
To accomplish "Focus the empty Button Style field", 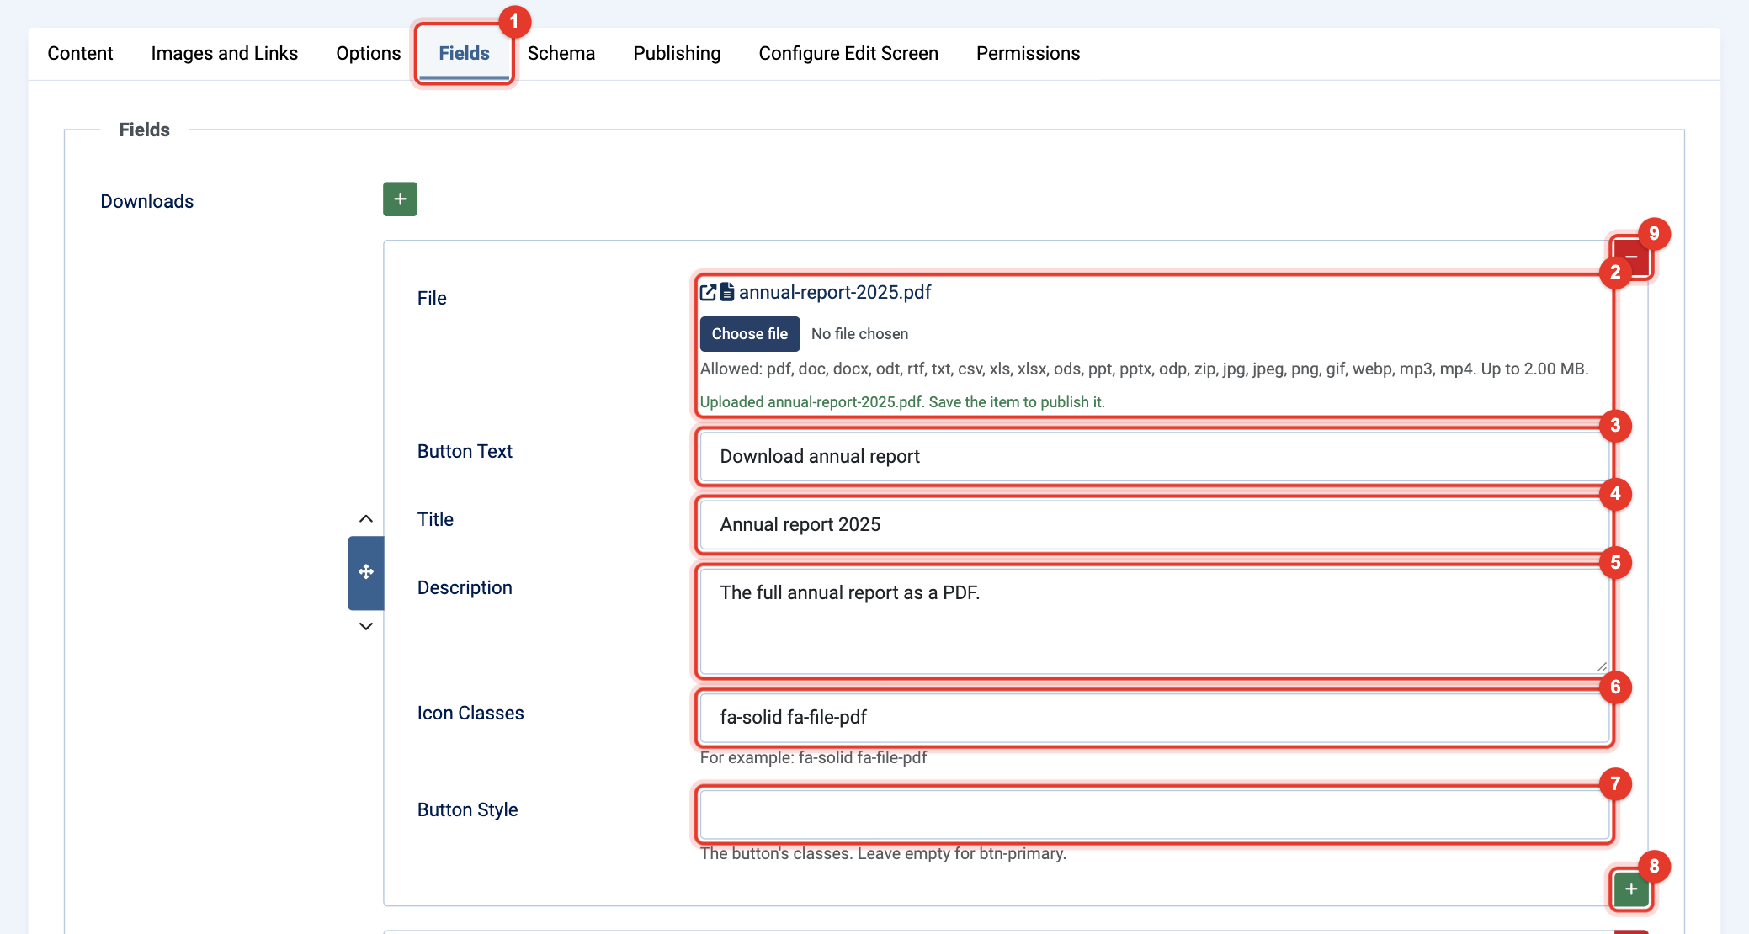I will 1155,814.
